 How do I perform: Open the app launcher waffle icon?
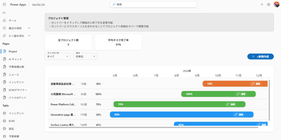[x=4, y=5]
